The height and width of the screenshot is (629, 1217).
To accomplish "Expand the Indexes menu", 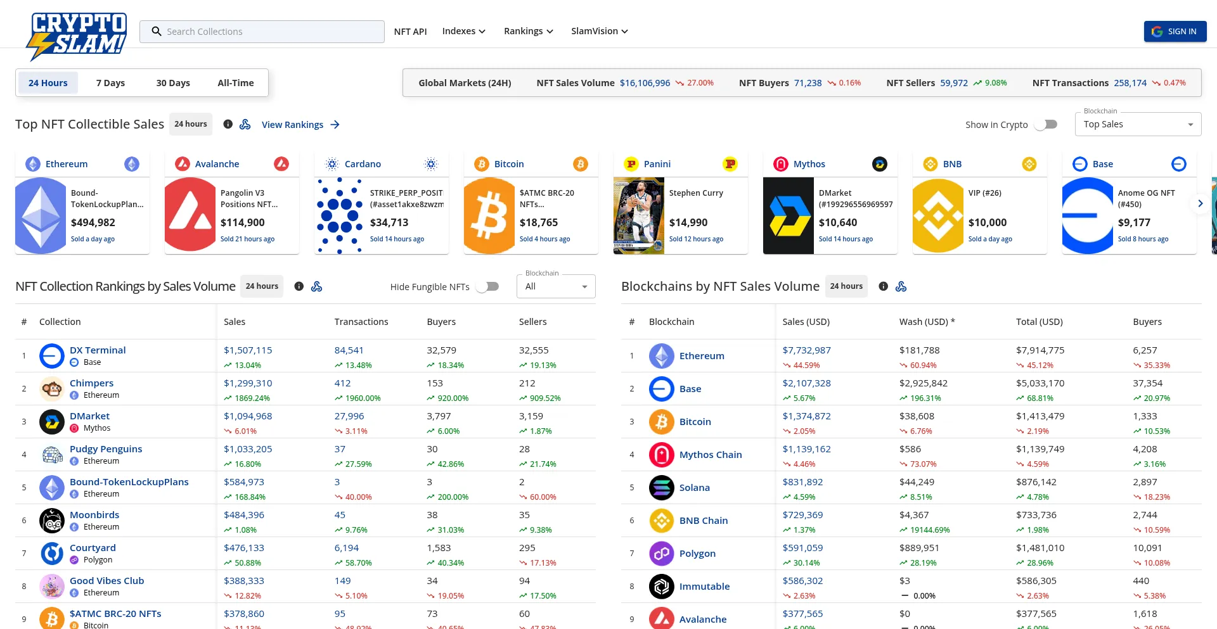I will point(463,31).
